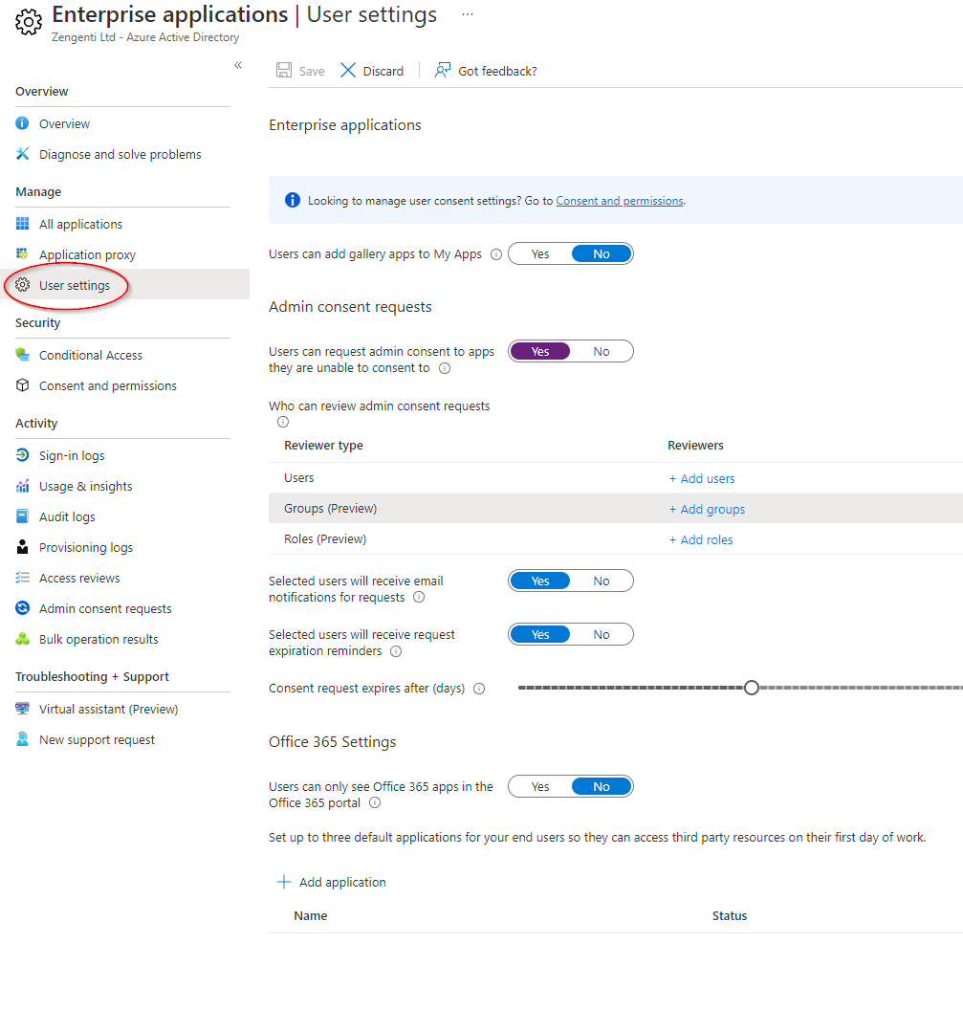Click Discard to cancel changes

(383, 71)
